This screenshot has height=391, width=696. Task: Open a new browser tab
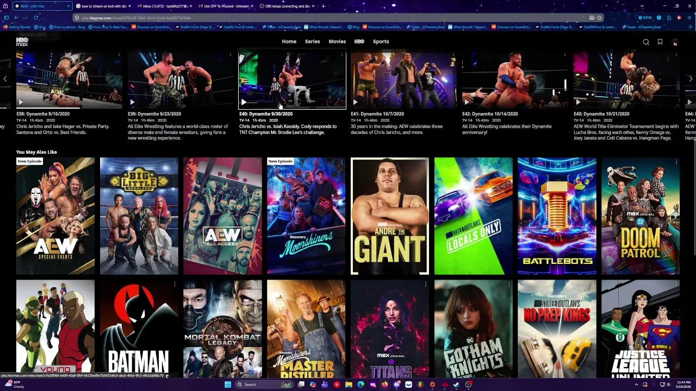pyautogui.click(x=324, y=6)
